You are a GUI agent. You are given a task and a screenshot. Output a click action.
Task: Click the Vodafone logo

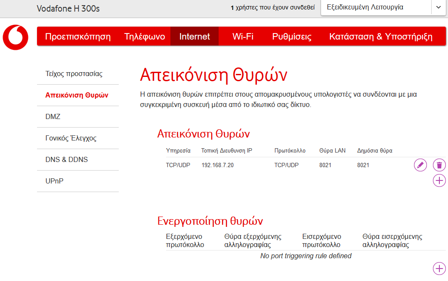point(15,37)
